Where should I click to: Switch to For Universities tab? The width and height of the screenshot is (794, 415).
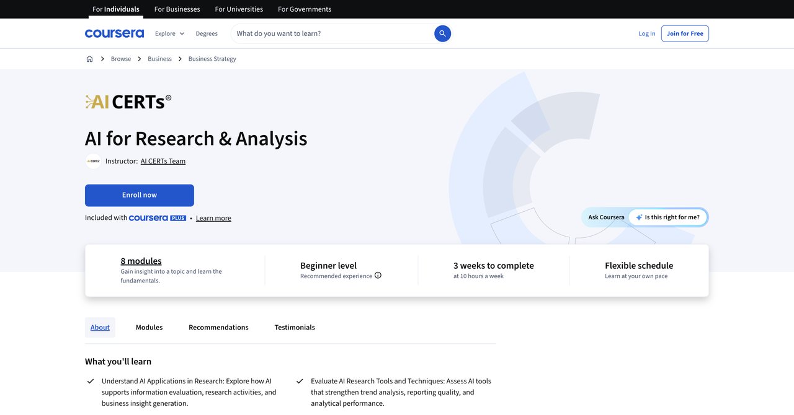[239, 9]
